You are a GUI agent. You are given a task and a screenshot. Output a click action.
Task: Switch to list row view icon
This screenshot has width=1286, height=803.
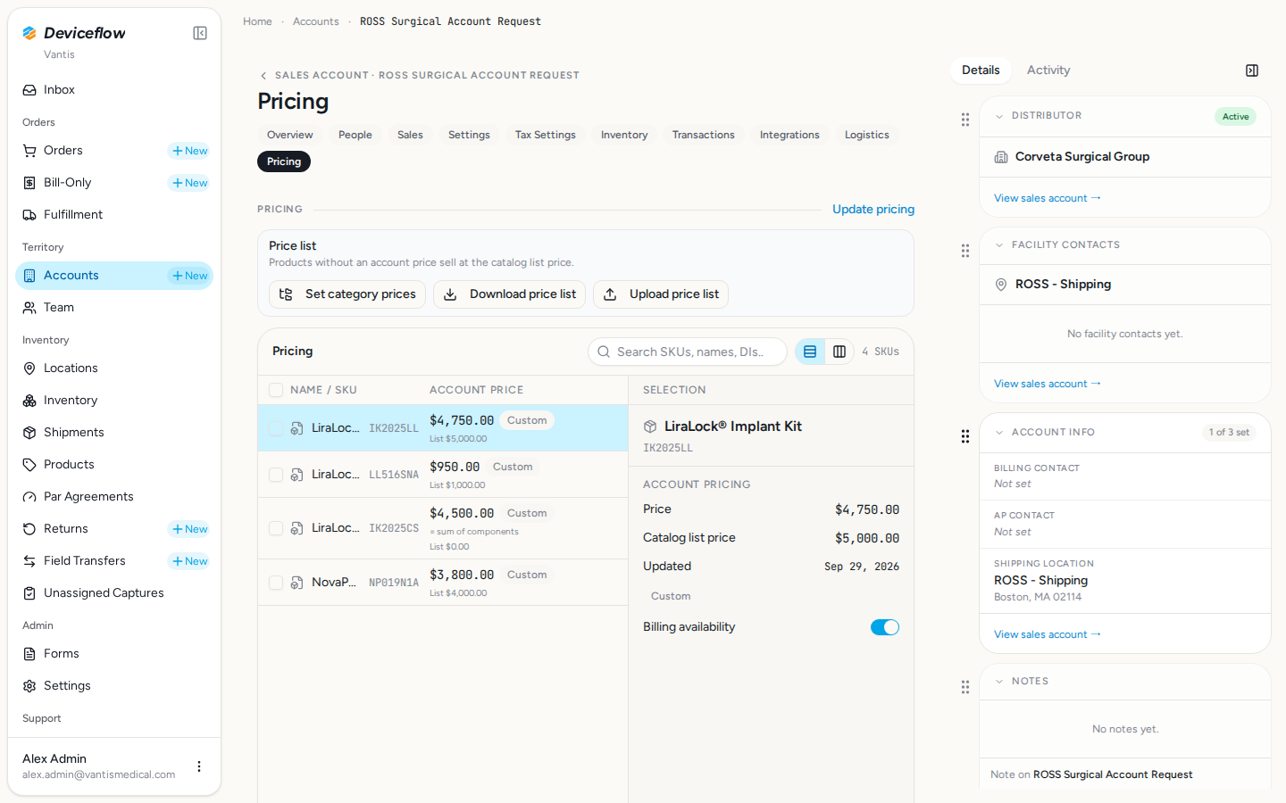pyautogui.click(x=810, y=352)
